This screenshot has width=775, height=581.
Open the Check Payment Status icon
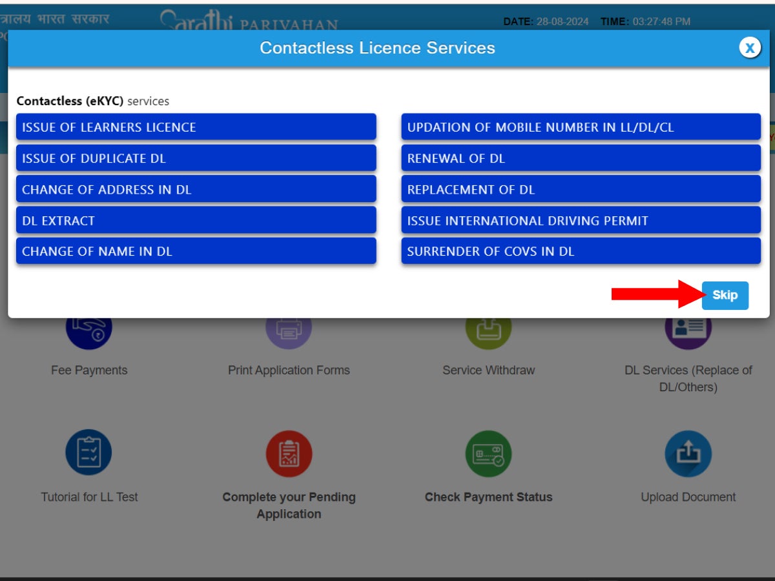(489, 452)
